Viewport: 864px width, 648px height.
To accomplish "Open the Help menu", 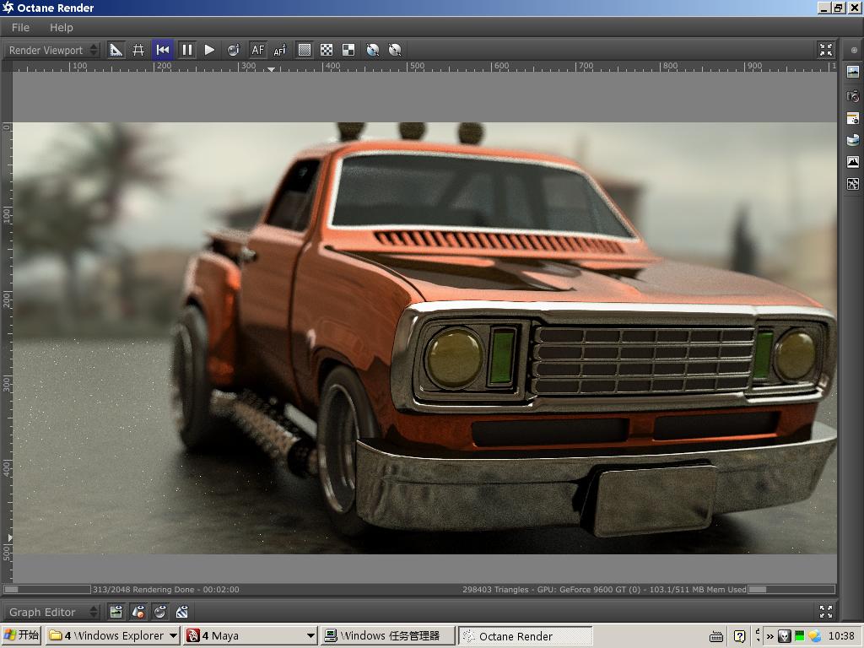I will (62, 27).
